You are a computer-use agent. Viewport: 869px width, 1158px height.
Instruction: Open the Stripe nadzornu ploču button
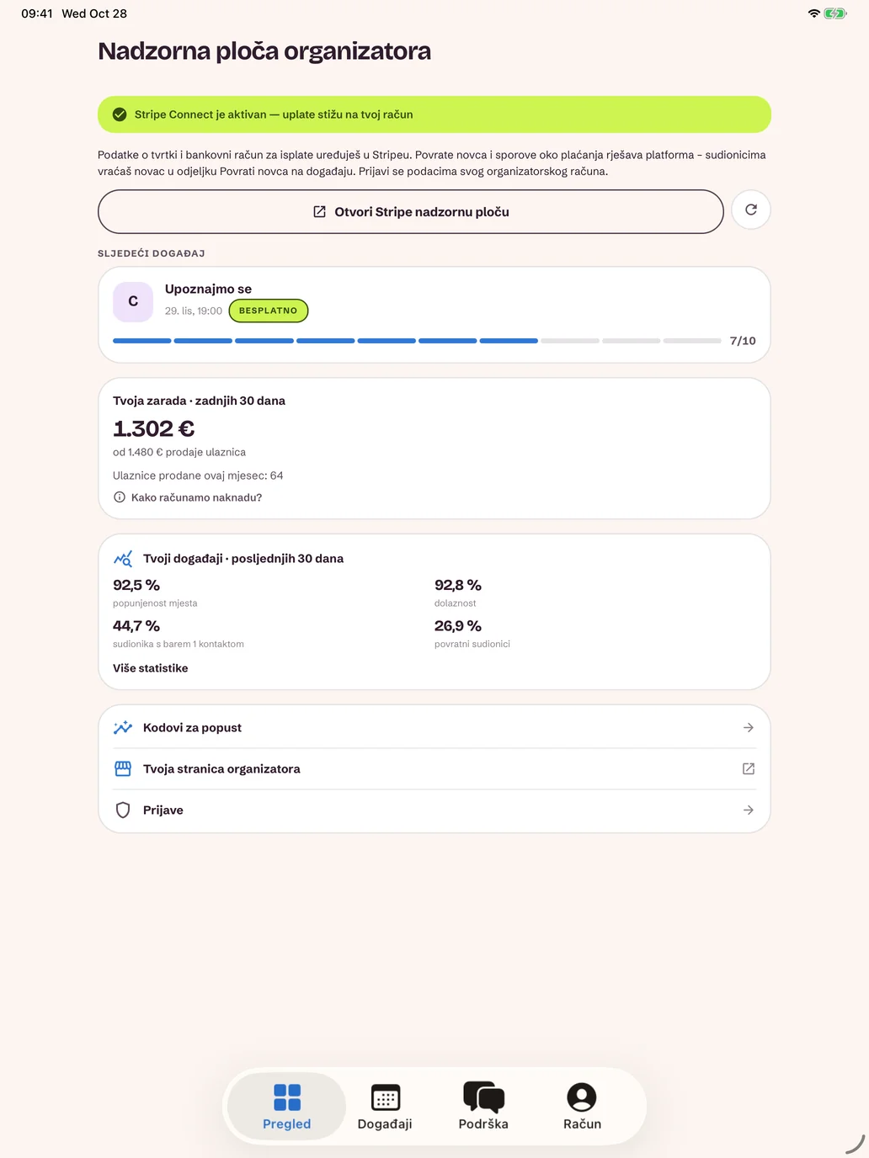[x=411, y=212]
